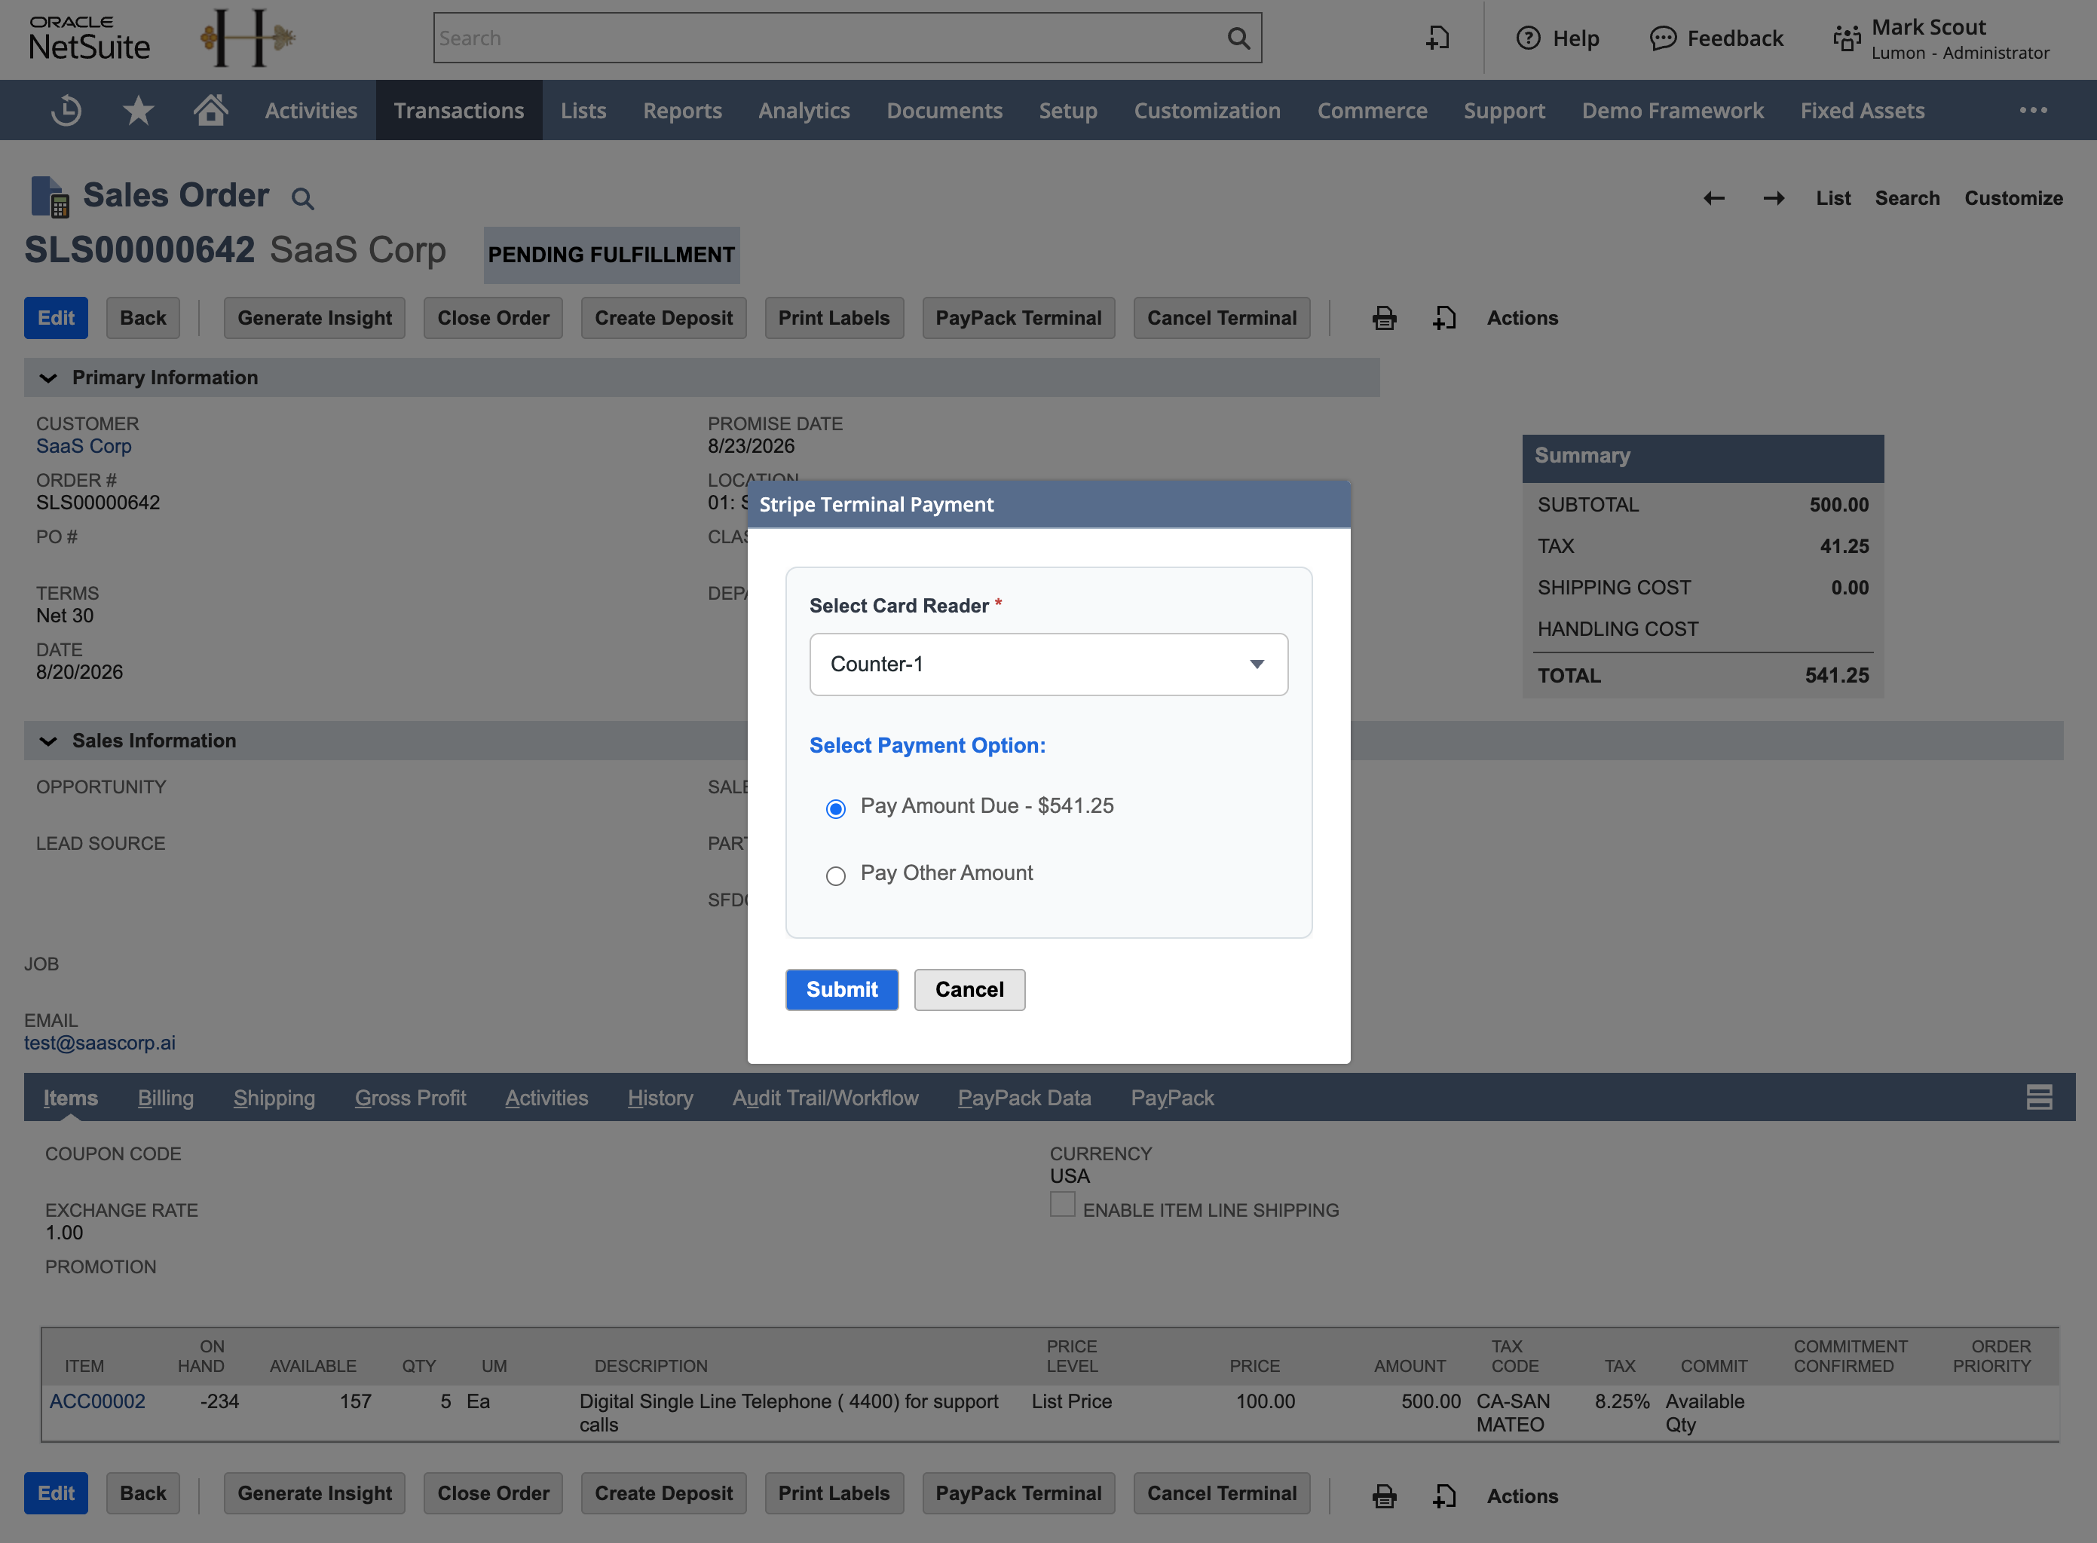Open the bottom Actions menu
The width and height of the screenshot is (2097, 1543).
(x=1523, y=1496)
